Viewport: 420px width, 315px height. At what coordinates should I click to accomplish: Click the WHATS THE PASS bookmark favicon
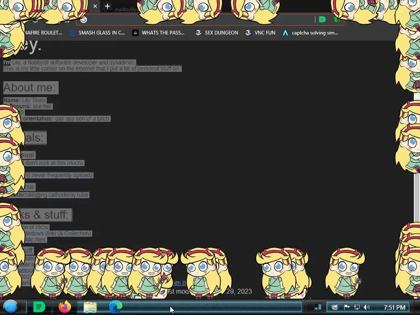click(x=135, y=33)
